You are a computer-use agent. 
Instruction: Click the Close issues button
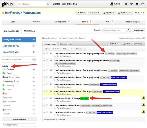[47, 49]
